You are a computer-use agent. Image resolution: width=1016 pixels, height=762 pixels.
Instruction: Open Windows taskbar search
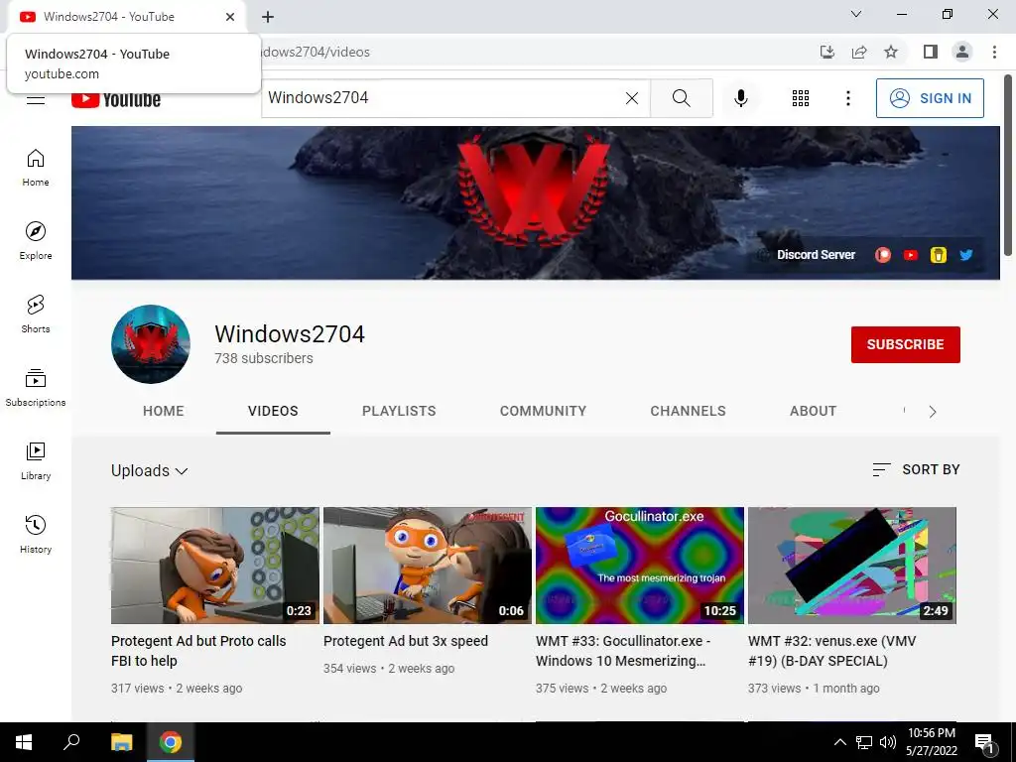pos(71,742)
